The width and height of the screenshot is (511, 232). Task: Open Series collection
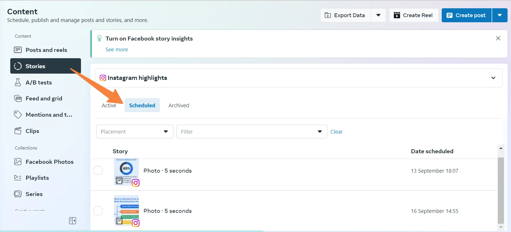(x=46, y=194)
